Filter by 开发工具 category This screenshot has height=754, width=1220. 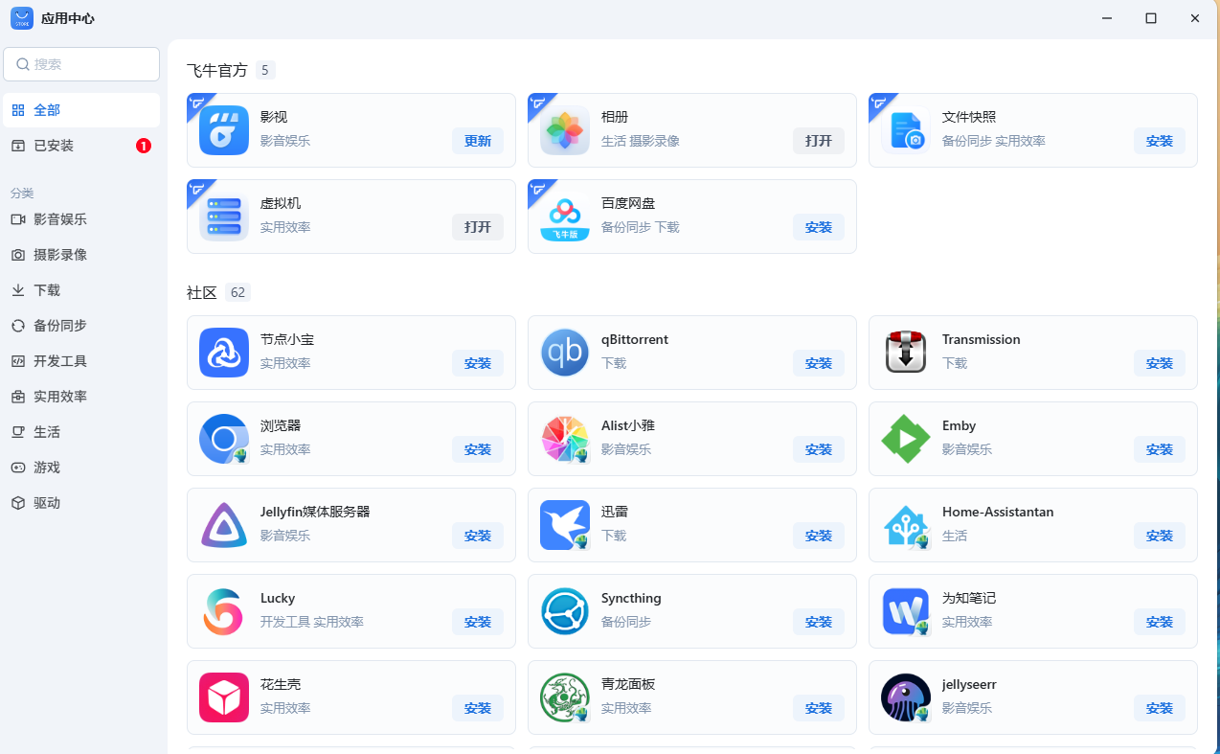(81, 361)
